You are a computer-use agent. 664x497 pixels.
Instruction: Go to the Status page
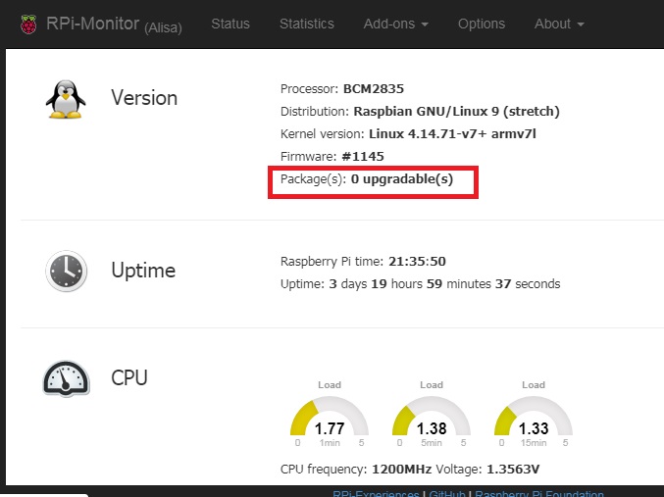pos(230,24)
